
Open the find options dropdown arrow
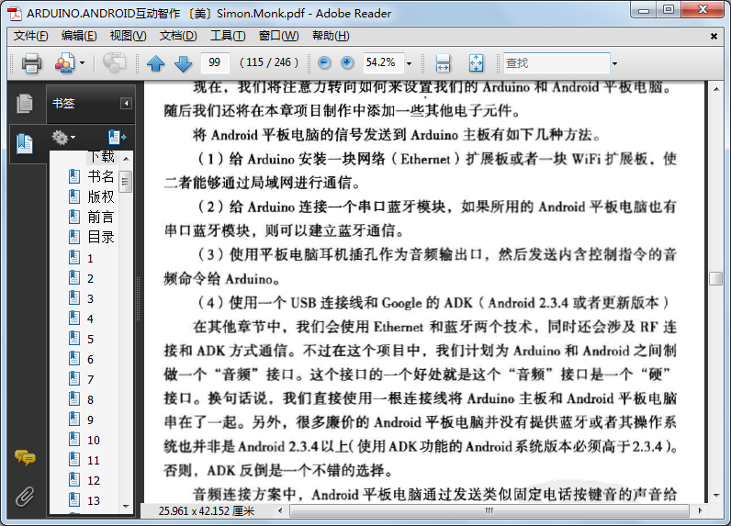pos(614,63)
